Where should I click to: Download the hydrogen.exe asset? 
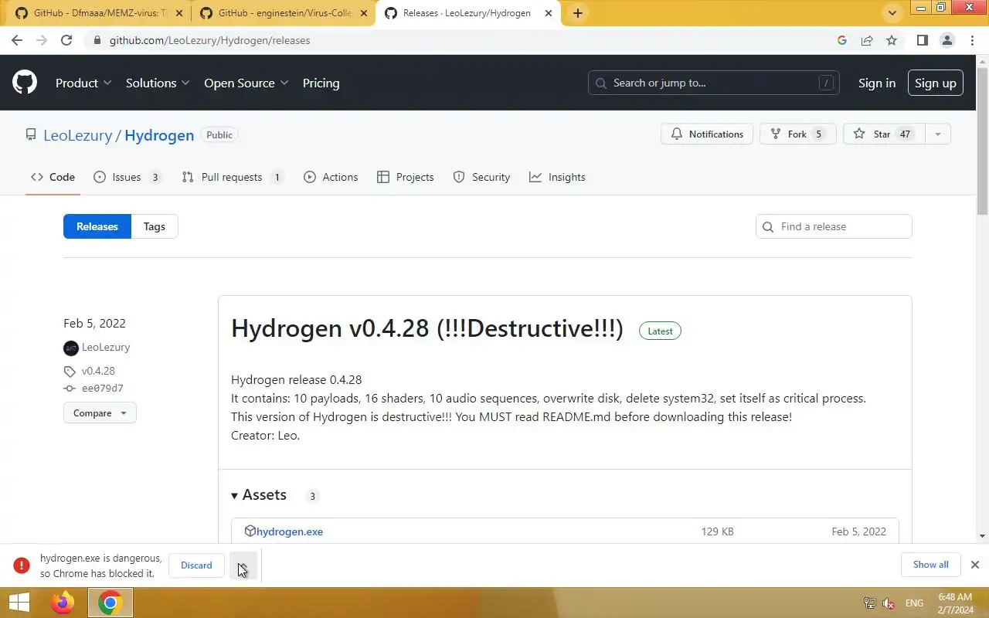(x=290, y=531)
